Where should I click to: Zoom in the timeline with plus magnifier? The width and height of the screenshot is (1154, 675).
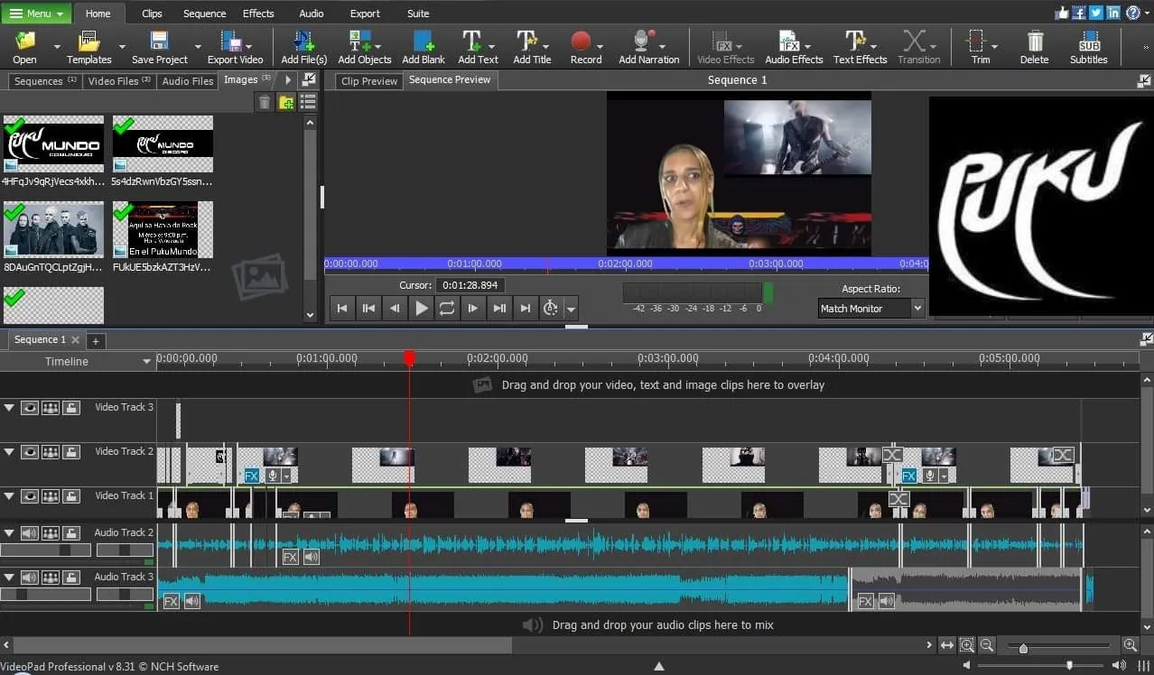(x=1130, y=645)
